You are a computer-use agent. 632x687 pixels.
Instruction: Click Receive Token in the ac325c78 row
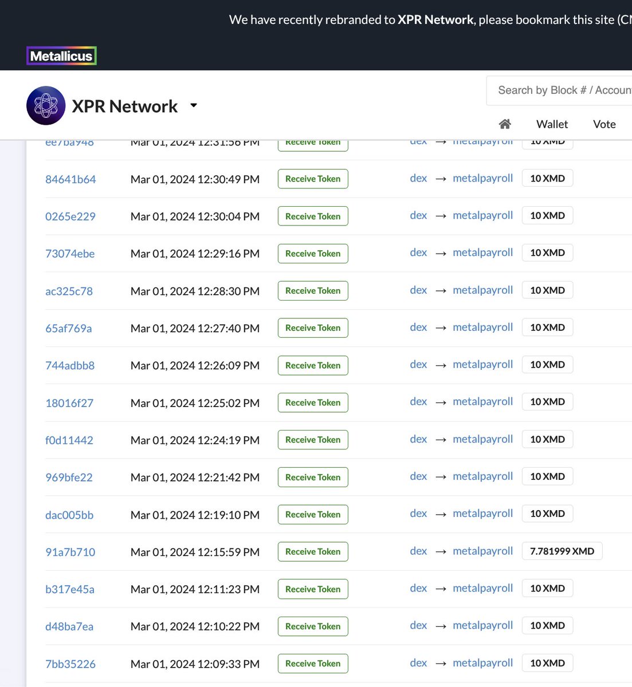pos(313,291)
